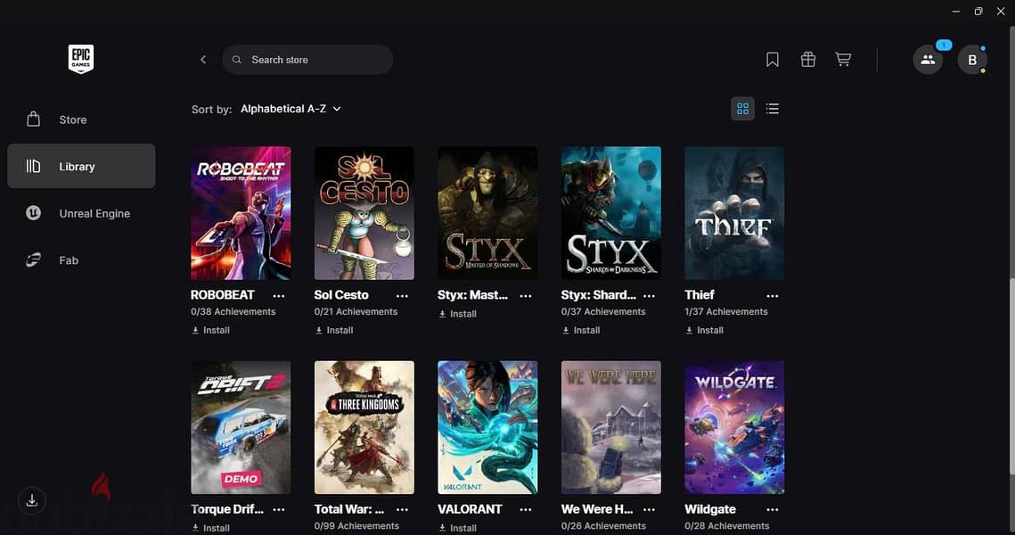The image size is (1015, 535).
Task: Open Thief three-dot options menu
Action: (x=773, y=295)
